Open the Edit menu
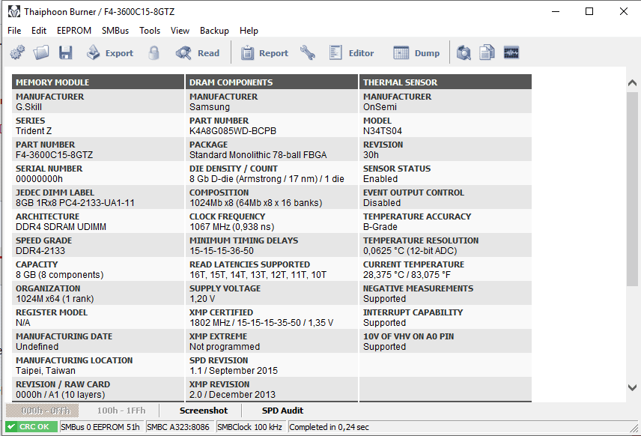Screen dimensions: 641x436 tap(39, 31)
